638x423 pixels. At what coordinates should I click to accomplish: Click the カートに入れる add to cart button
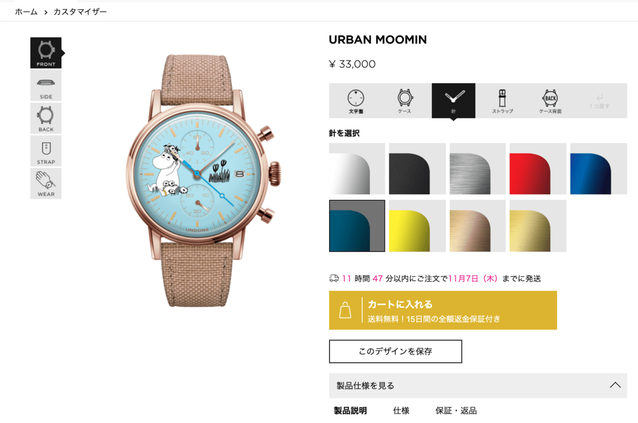(443, 310)
